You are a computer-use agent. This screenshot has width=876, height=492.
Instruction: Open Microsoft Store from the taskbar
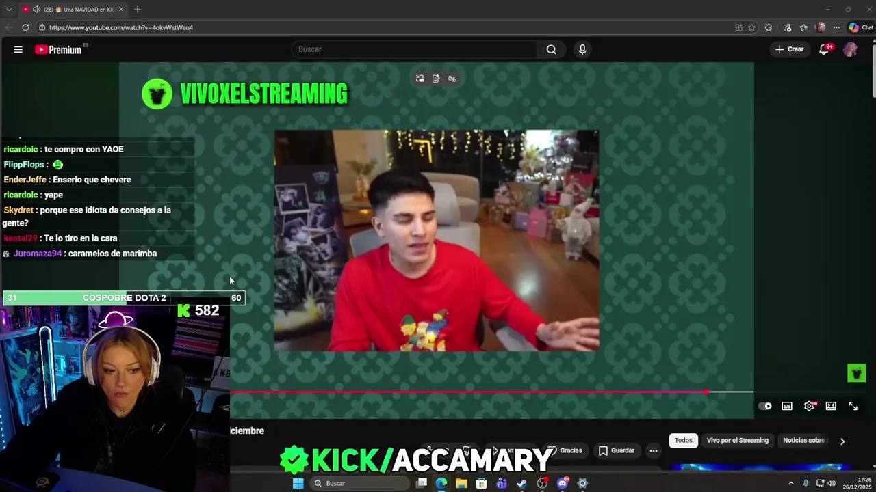(x=481, y=483)
